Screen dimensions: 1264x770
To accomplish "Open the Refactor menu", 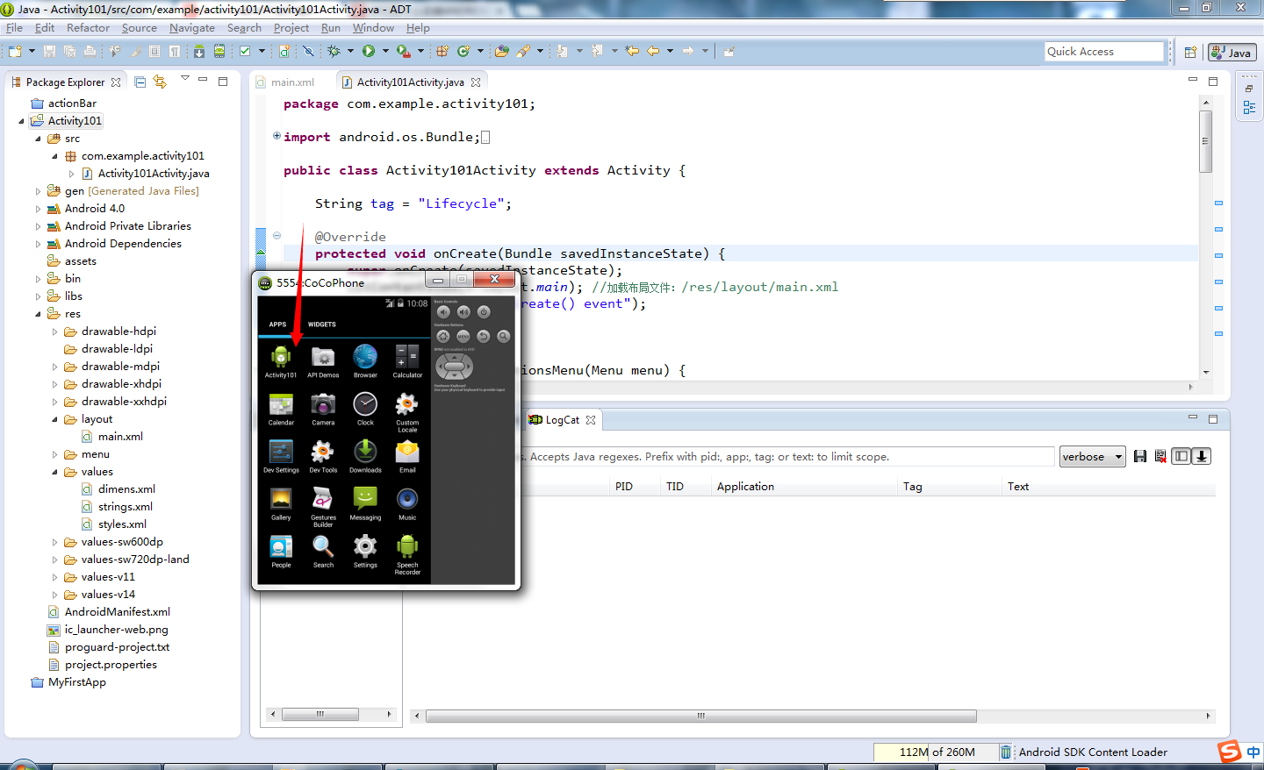I will coord(88,28).
